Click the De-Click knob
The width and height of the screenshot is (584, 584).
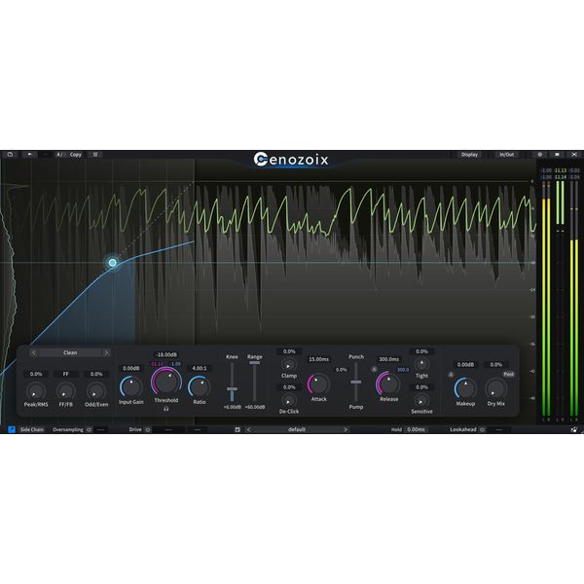point(289,401)
